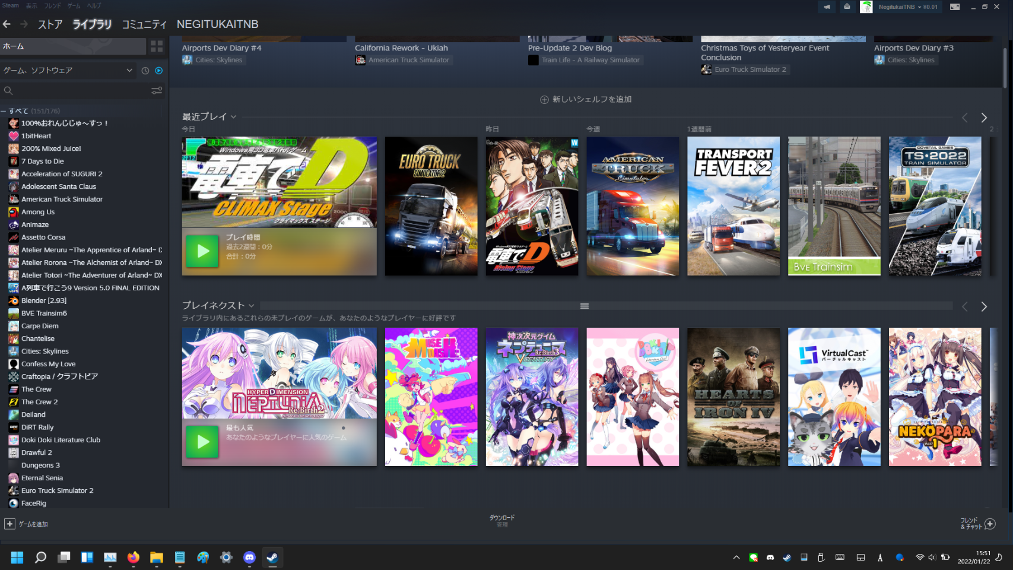The height and width of the screenshot is (570, 1013).
Task: Collapse the すべて category in the game list
Action: [x=4, y=111]
